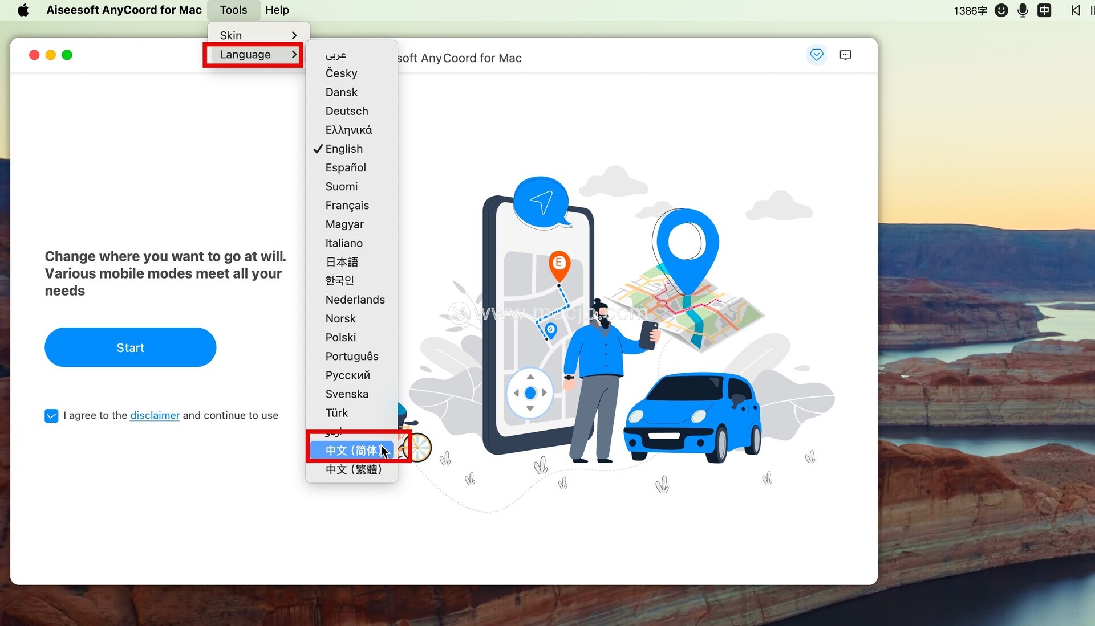Click the Language submenu arrow chevron
The width and height of the screenshot is (1095, 626).
tap(294, 54)
